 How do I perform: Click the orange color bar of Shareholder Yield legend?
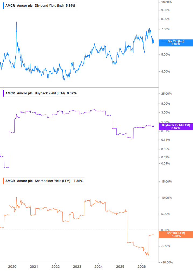pyautogui.click(x=3, y=181)
